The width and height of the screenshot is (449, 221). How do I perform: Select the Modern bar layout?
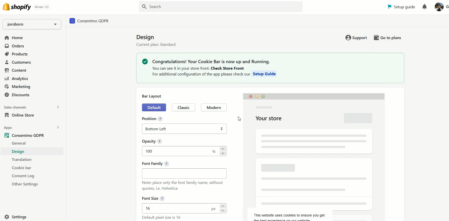[x=214, y=107]
